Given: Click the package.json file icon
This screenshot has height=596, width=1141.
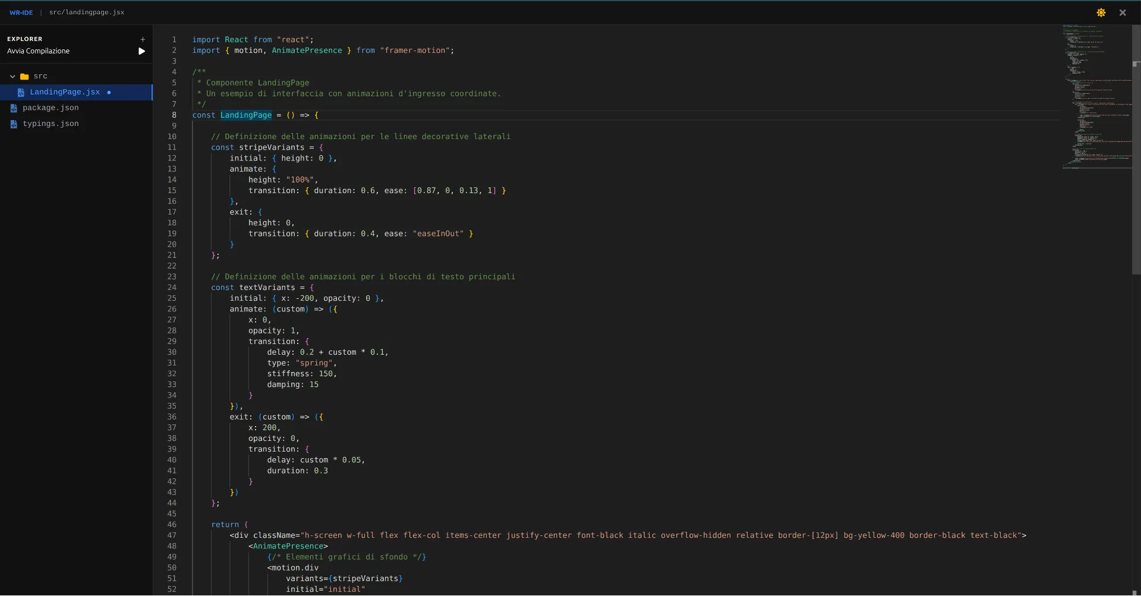Looking at the screenshot, I should (x=14, y=108).
